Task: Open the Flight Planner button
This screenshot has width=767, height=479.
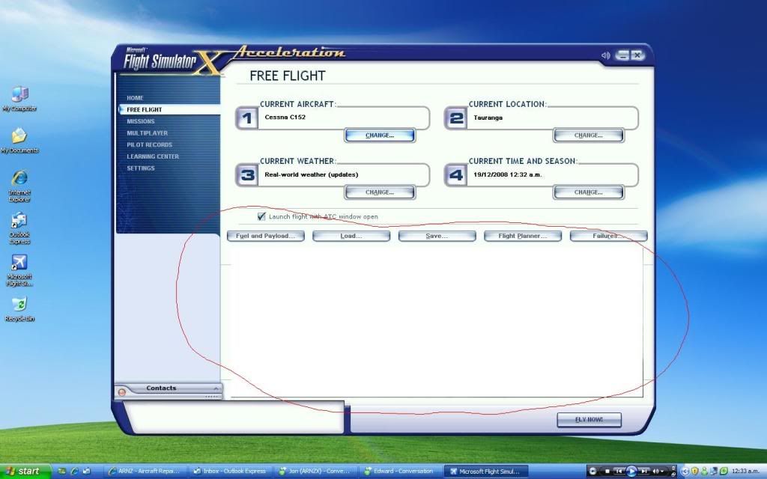Action: coord(523,236)
